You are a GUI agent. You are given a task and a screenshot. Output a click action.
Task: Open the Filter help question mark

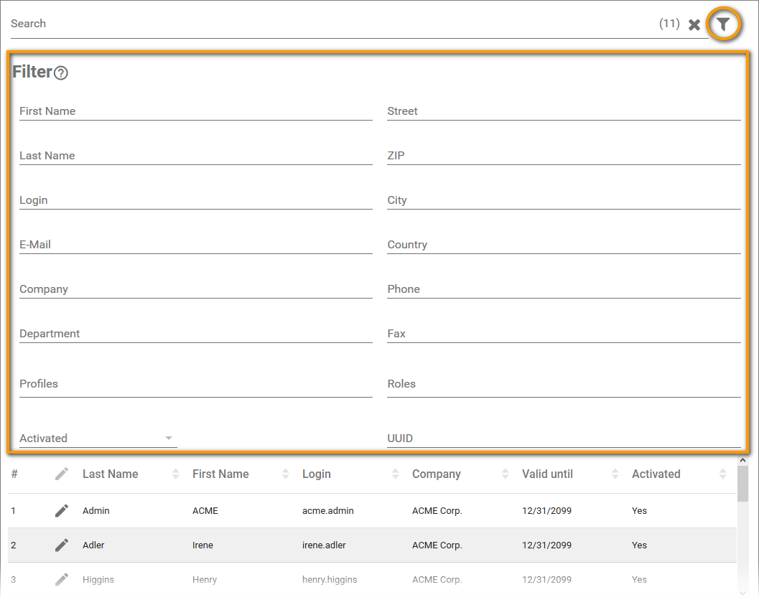[x=61, y=73]
